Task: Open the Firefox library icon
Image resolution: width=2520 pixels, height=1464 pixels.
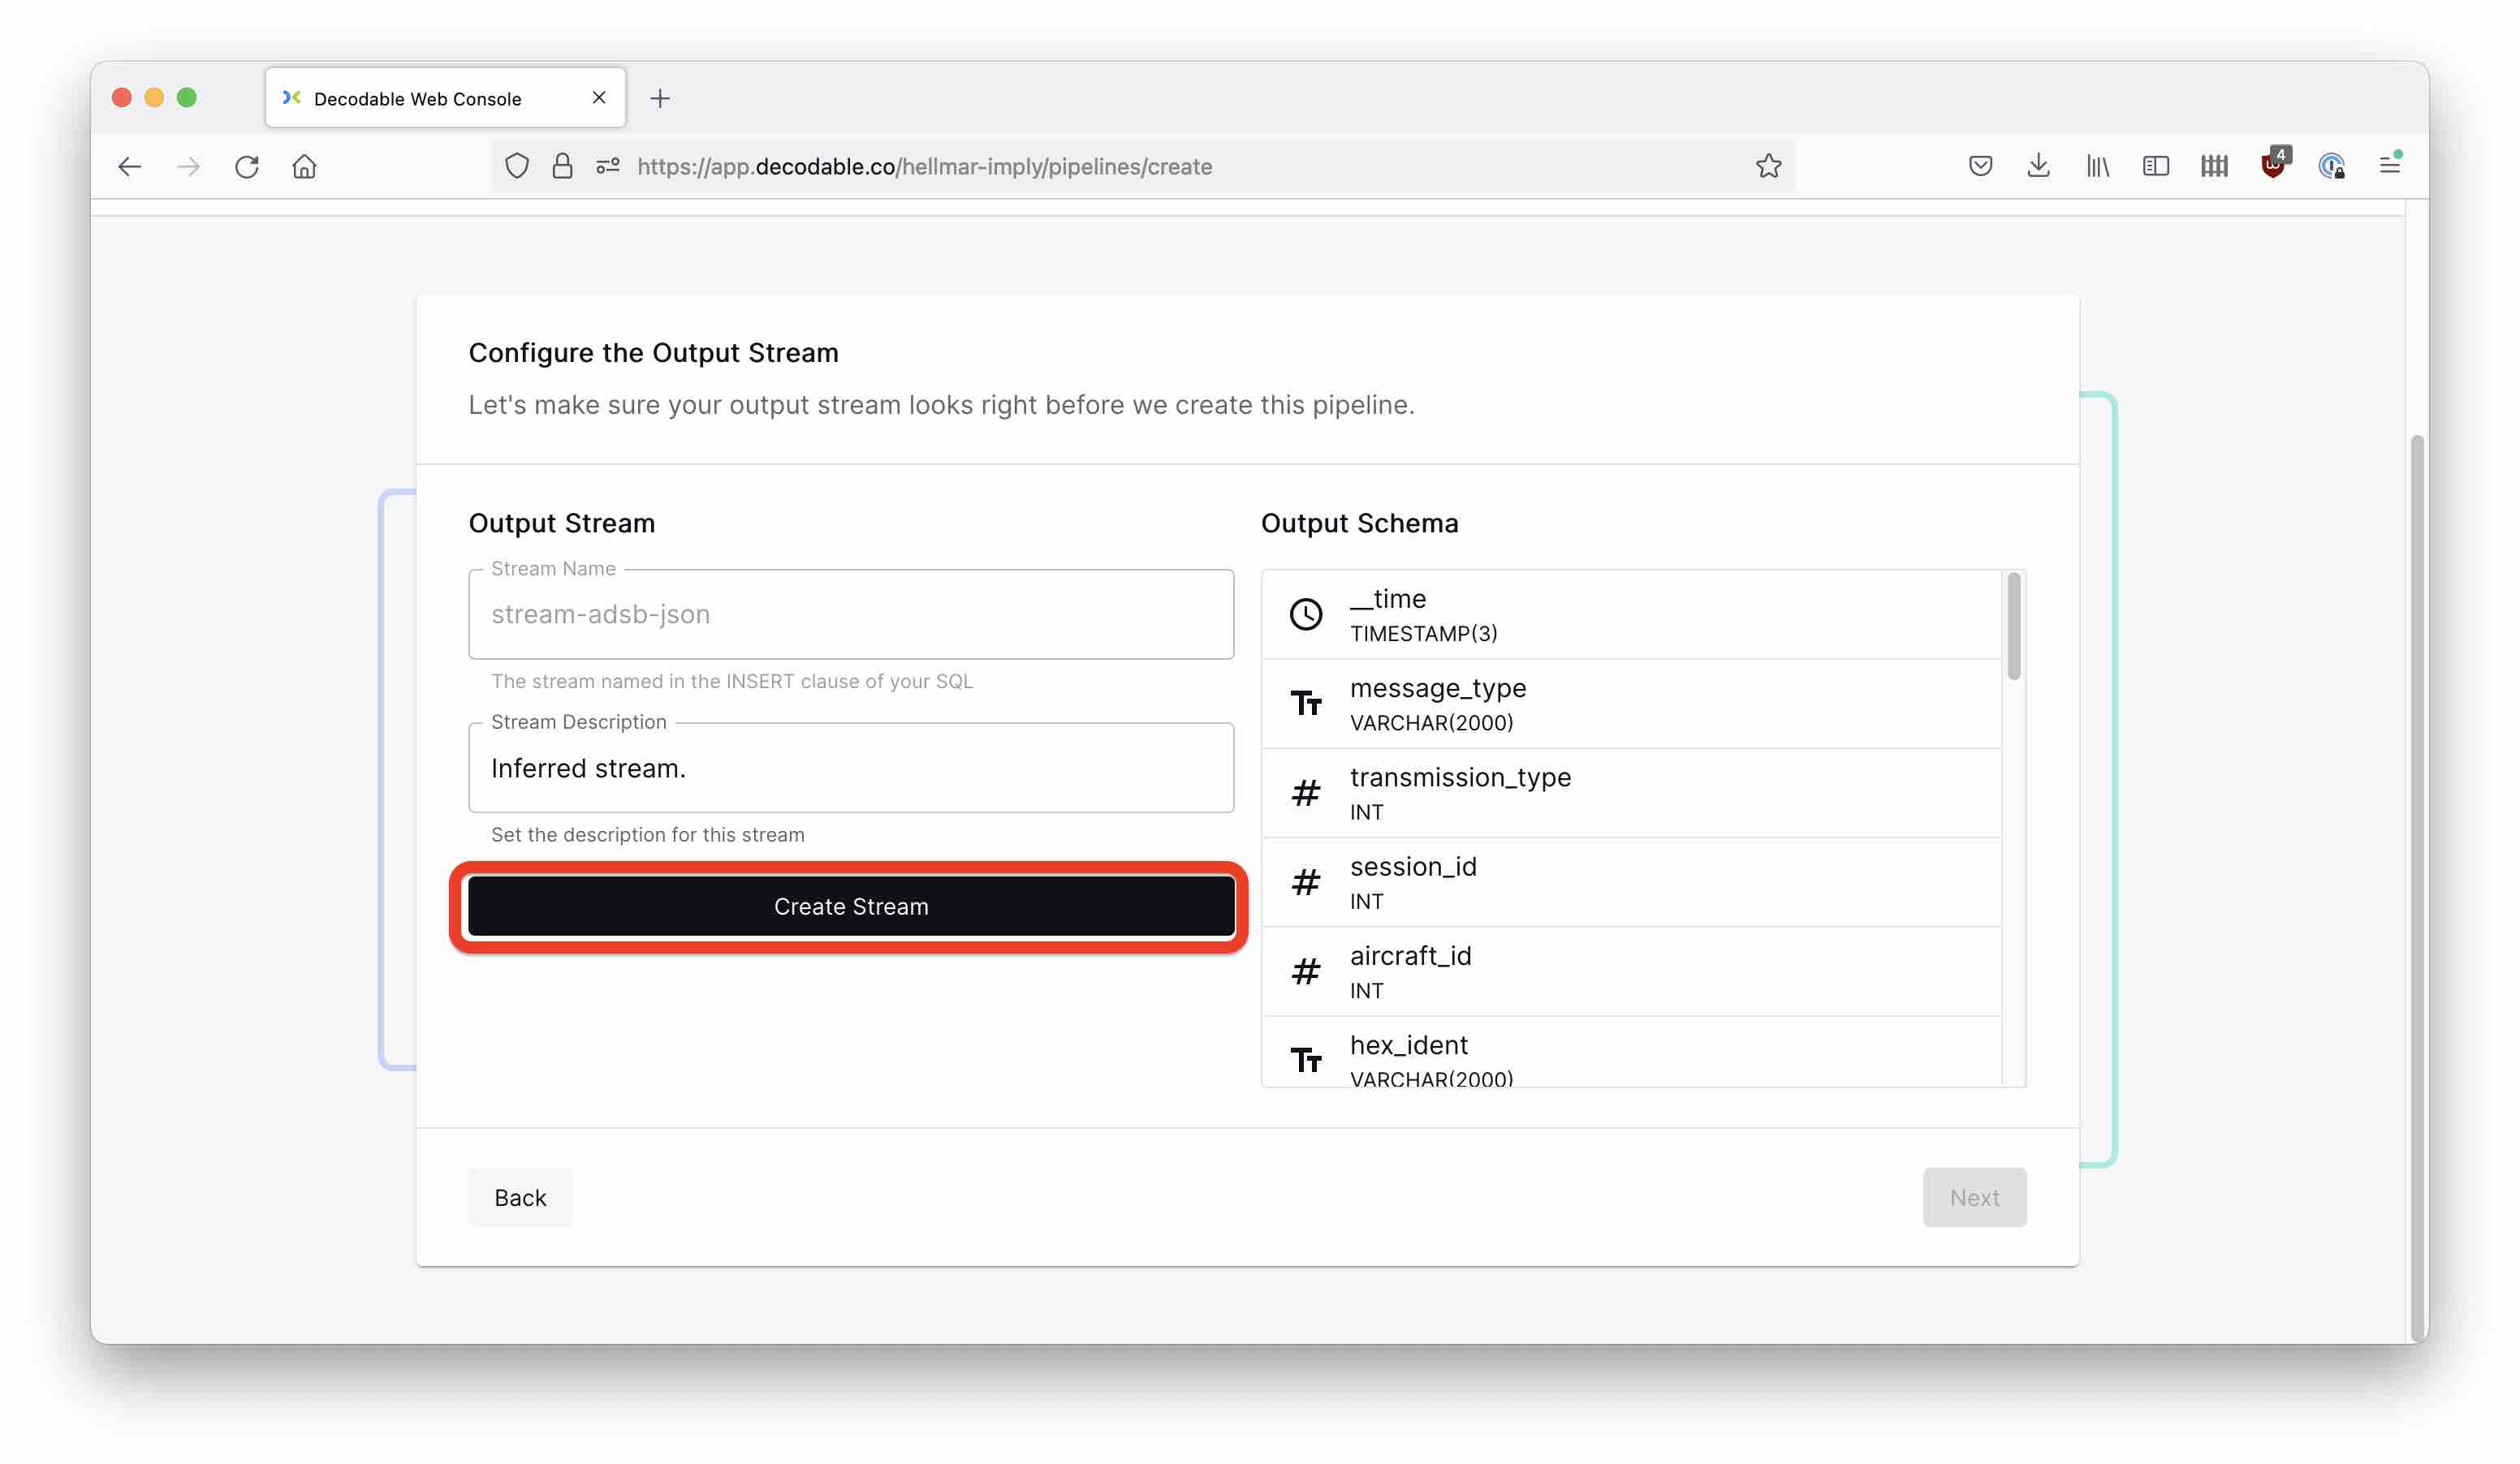Action: click(2097, 166)
